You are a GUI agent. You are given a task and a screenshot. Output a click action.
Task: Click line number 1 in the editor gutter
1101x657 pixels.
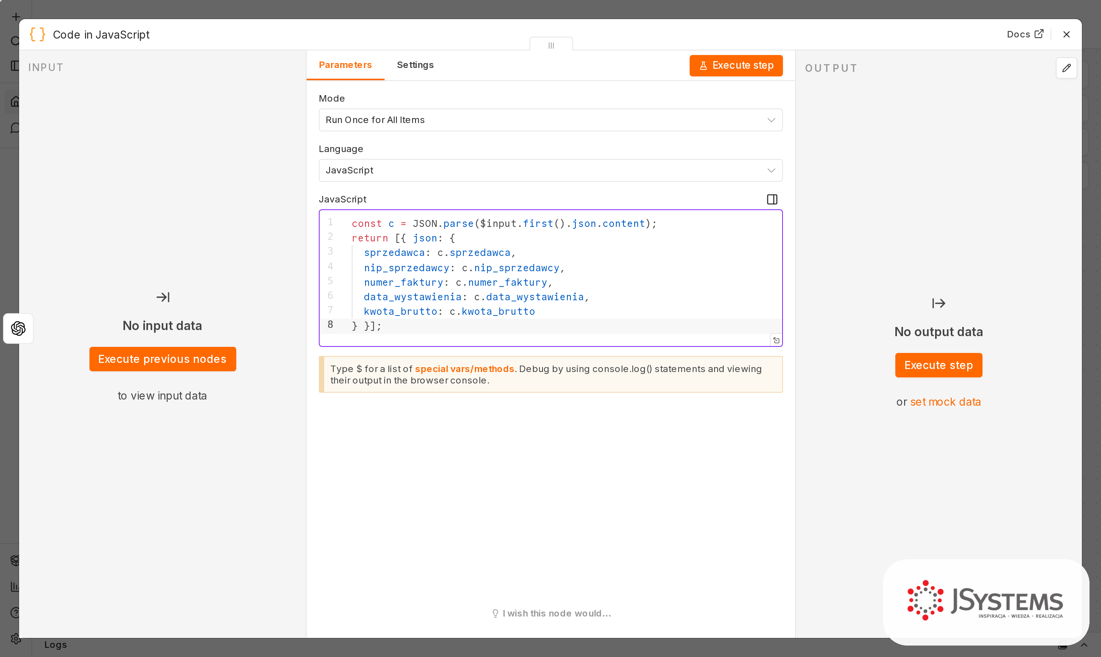pos(330,222)
